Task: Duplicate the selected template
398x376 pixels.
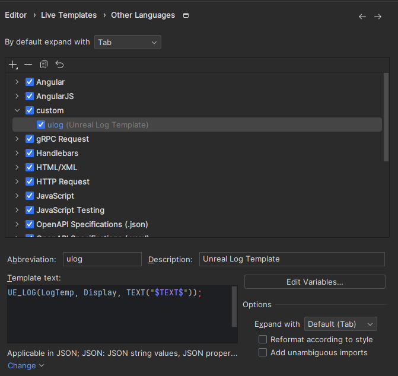Action: pyautogui.click(x=44, y=65)
